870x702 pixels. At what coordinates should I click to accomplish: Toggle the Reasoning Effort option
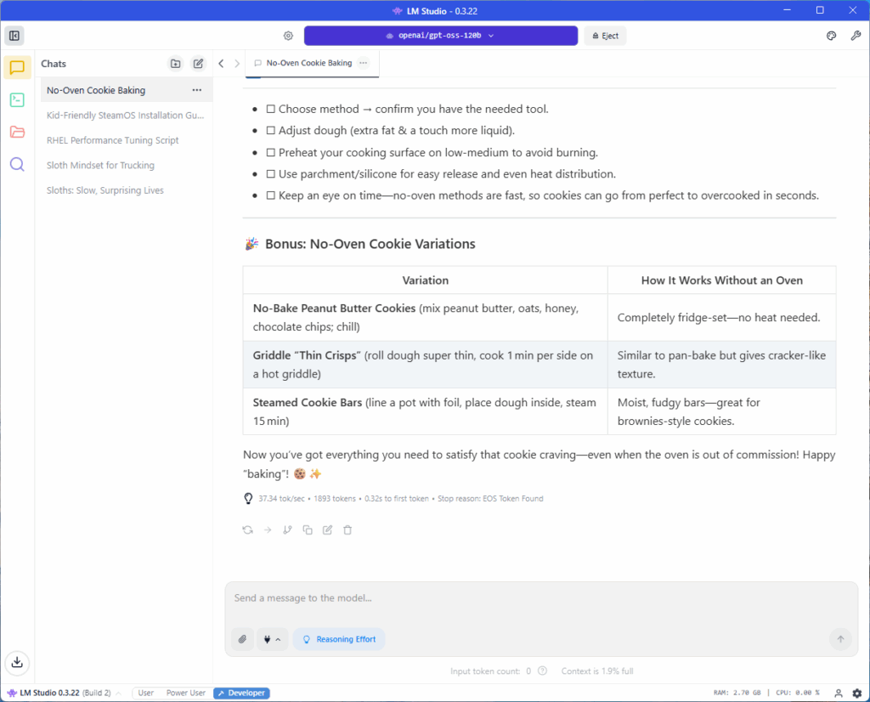pyautogui.click(x=339, y=639)
